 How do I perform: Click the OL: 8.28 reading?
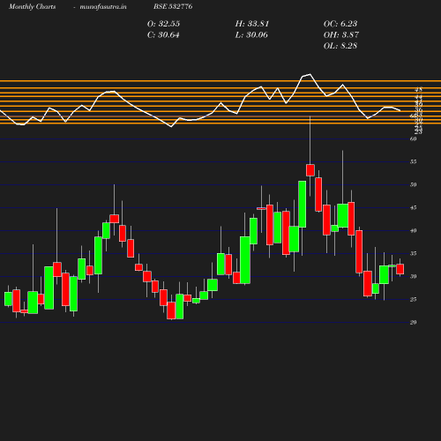[x=340, y=46]
